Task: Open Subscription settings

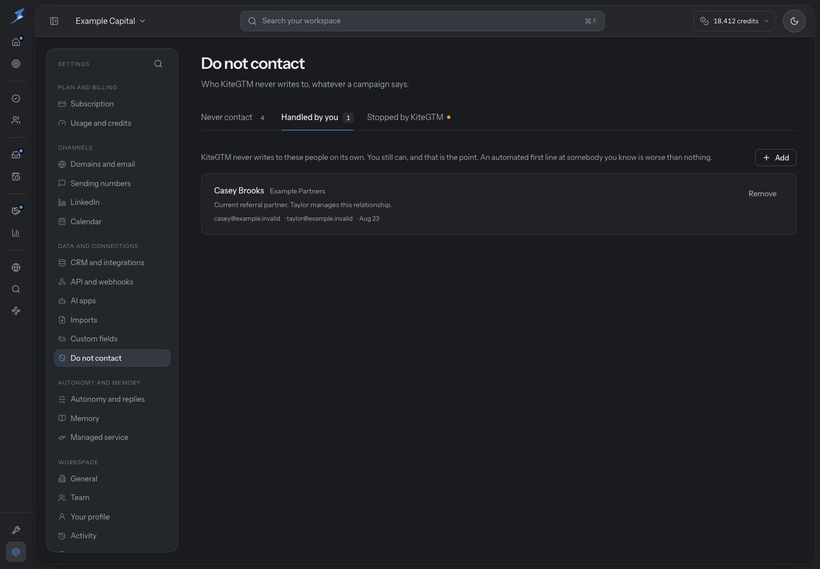Action: pyautogui.click(x=112, y=104)
